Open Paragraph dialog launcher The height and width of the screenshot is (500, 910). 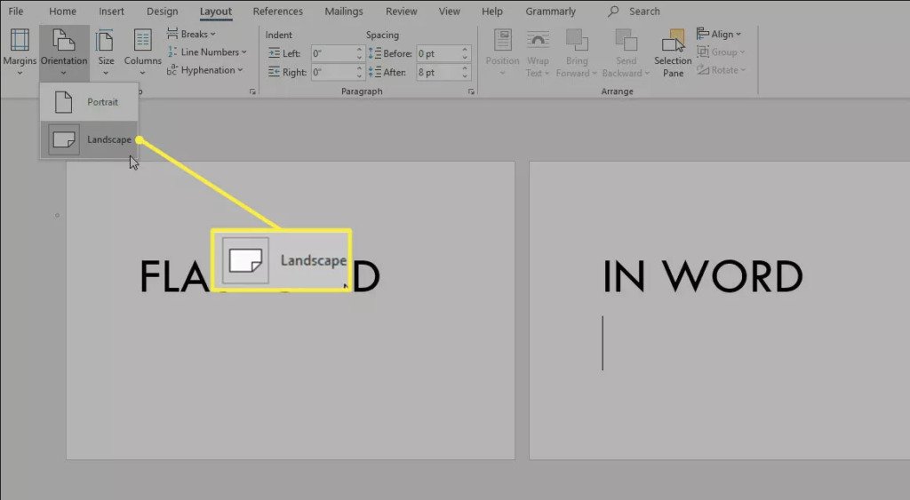(471, 91)
